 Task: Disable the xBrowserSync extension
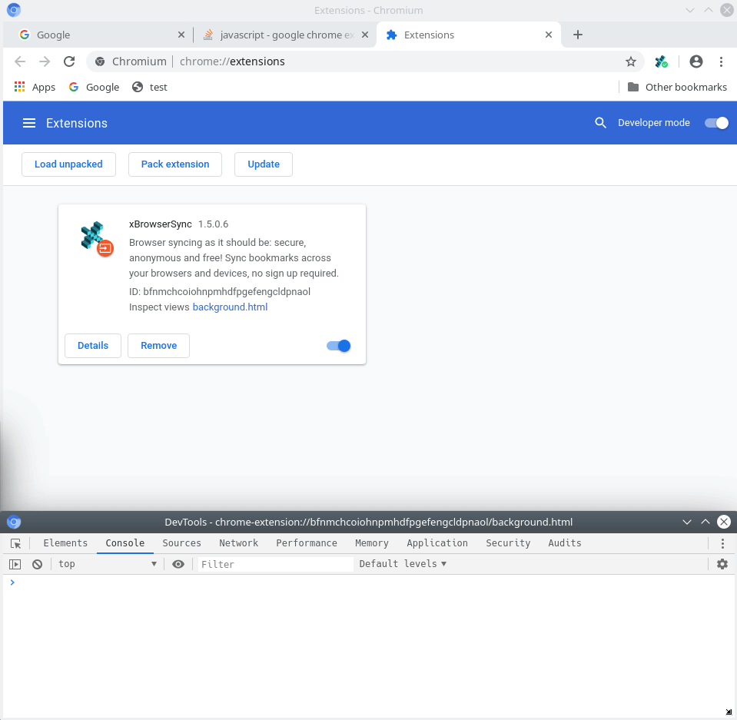(337, 346)
